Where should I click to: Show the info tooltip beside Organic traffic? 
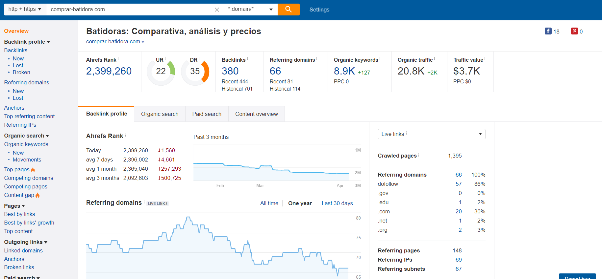(x=435, y=59)
